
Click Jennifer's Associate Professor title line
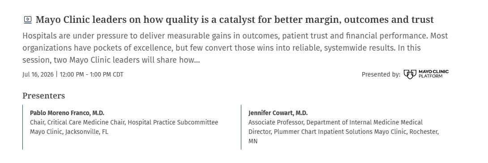coord(335,122)
